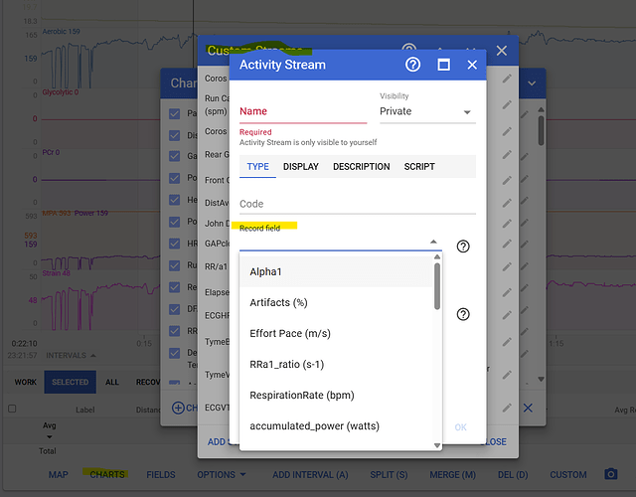Screen dimensions: 636x497
Task: Open the Visibility Private dropdown
Action: tap(427, 111)
